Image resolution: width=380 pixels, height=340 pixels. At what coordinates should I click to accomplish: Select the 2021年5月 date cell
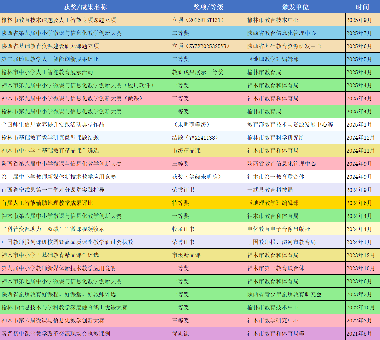tap(362, 333)
